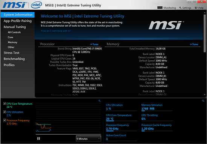
Task: Click CPU Throttling 0% value
Action: tap(143, 119)
